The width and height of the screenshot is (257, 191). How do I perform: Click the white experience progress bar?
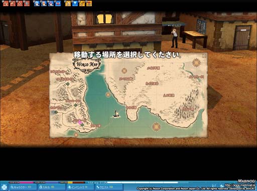coord(142,182)
